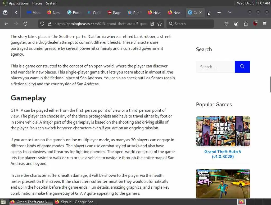Expand the list all tabs dropdown

pyautogui.click(x=229, y=13)
